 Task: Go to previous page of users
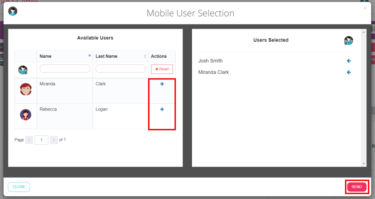click(x=29, y=140)
